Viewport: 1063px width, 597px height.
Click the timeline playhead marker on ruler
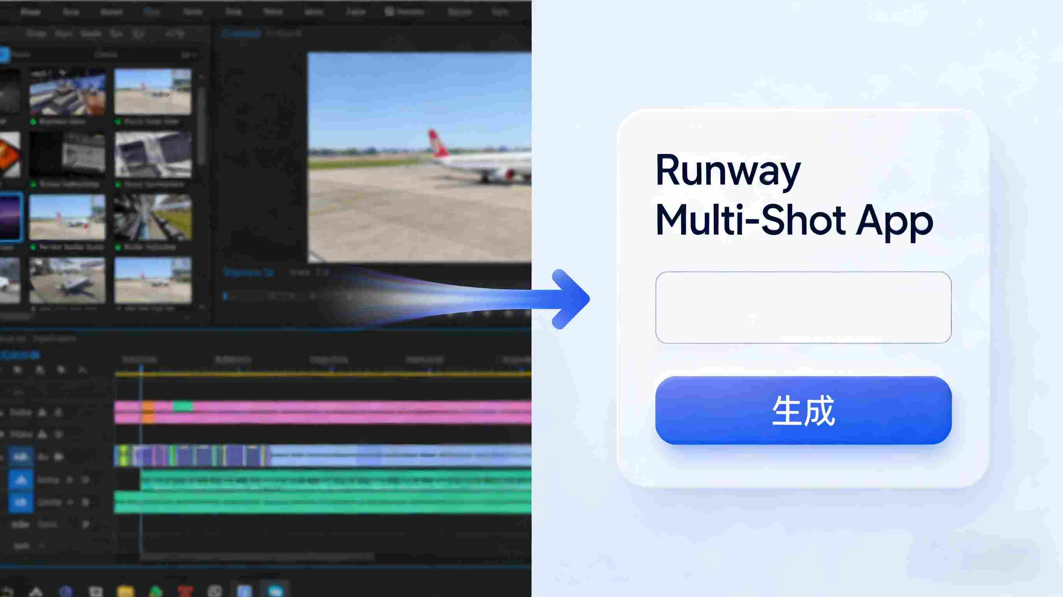pos(141,368)
